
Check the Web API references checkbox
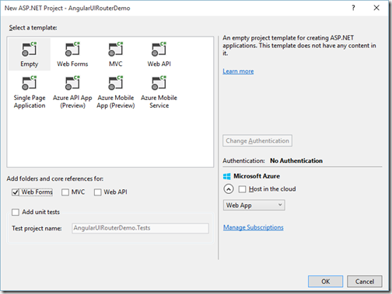tap(98, 192)
